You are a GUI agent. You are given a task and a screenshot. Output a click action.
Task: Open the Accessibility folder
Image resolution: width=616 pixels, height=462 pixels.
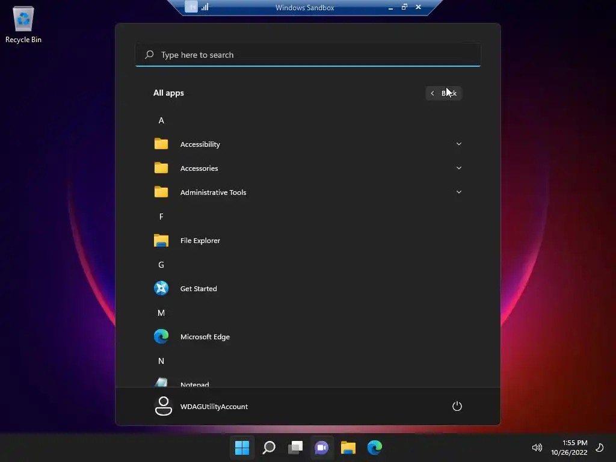[307, 144]
